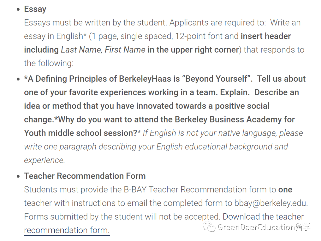Select the 'Teacher Recommendation Form' heading
Viewport: 321px width, 241px height.
point(85,176)
